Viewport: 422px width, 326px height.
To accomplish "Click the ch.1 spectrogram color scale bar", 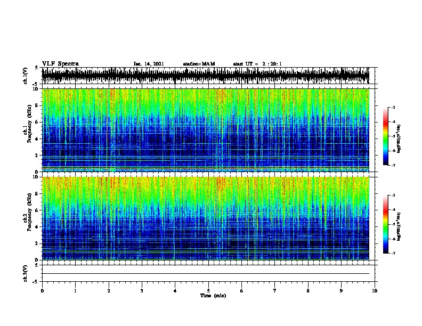I will click(x=386, y=136).
